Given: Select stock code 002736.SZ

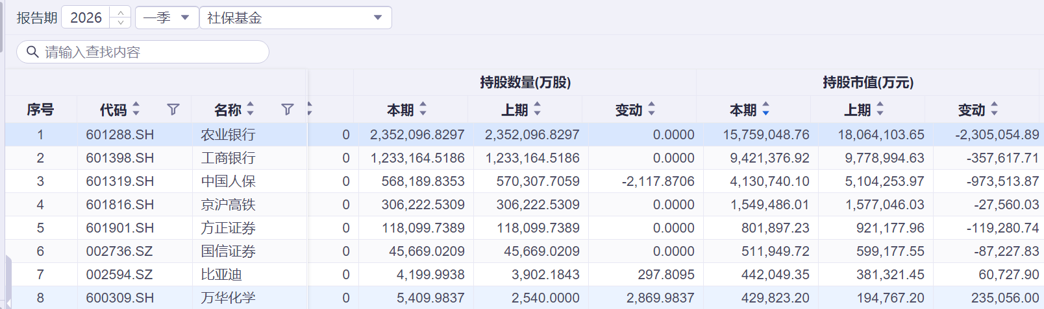Looking at the screenshot, I should pos(119,251).
